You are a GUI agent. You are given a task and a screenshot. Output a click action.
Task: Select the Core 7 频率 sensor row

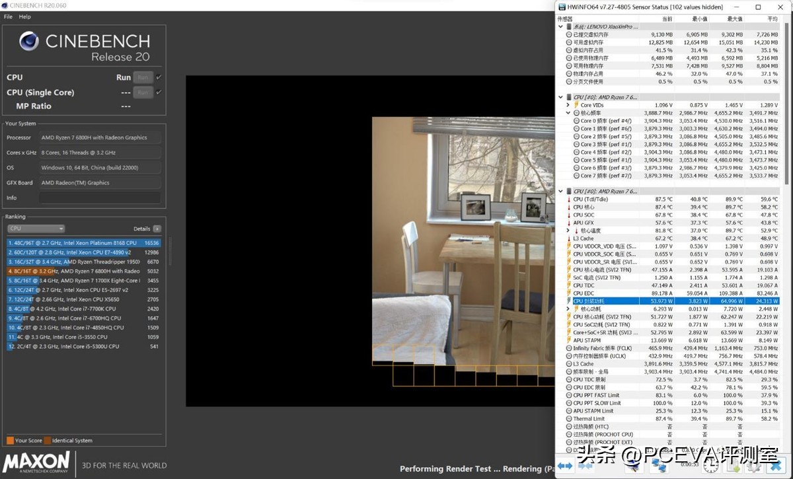click(x=669, y=176)
